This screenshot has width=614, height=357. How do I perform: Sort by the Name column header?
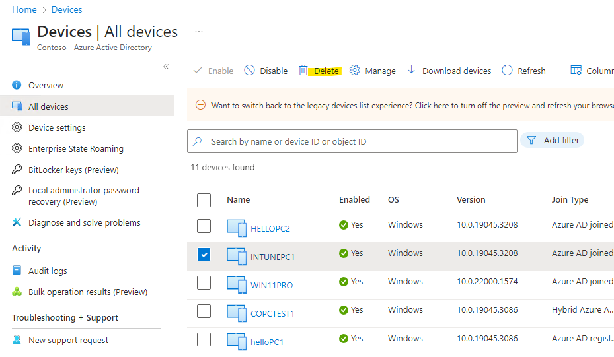[239, 199]
